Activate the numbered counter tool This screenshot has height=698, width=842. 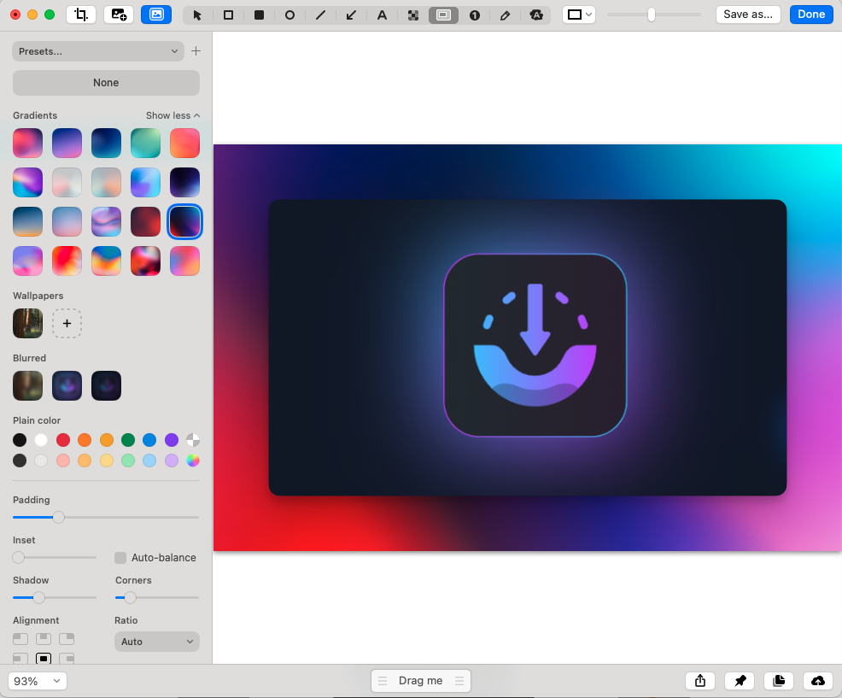(x=474, y=15)
